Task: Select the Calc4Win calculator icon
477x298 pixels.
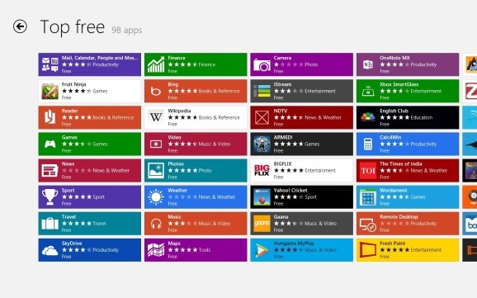Action: pos(368,144)
